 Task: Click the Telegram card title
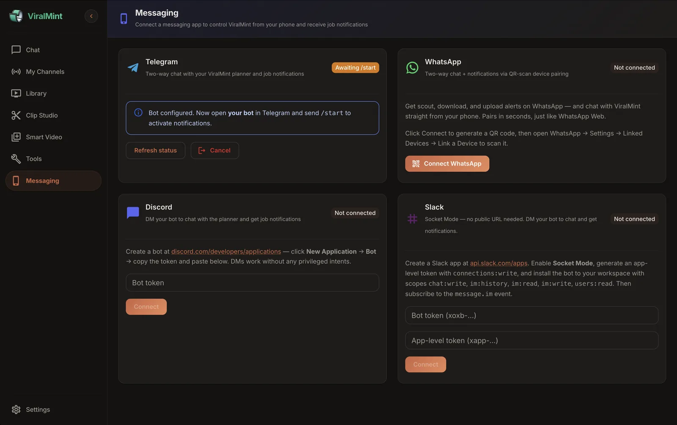pos(162,62)
